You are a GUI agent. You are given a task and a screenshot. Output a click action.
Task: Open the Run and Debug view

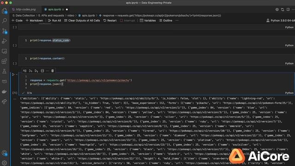pos(4,41)
